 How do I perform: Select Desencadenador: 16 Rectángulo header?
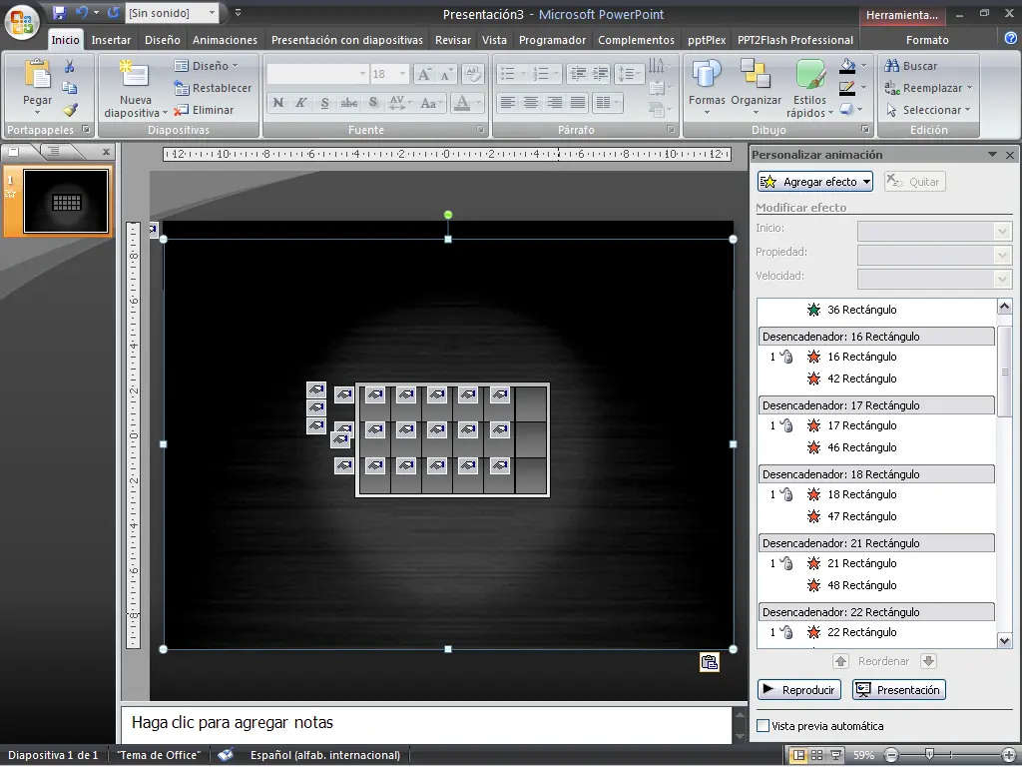(x=876, y=337)
